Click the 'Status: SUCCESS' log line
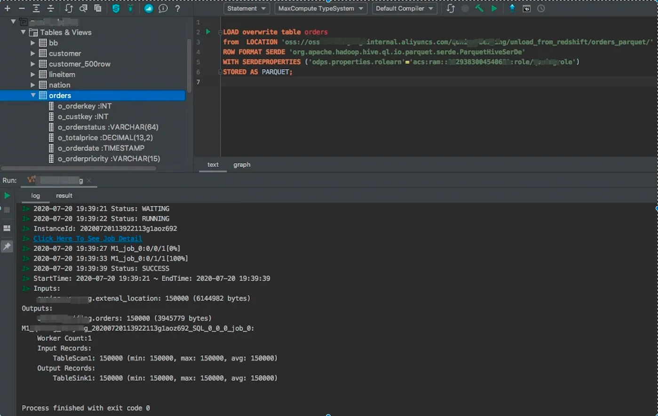Viewport: 658px width, 416px height. tap(101, 268)
